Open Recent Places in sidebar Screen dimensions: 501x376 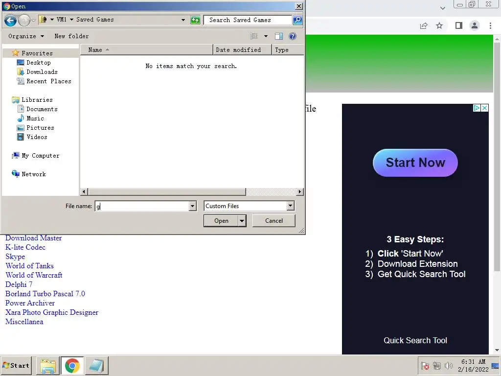[48, 81]
